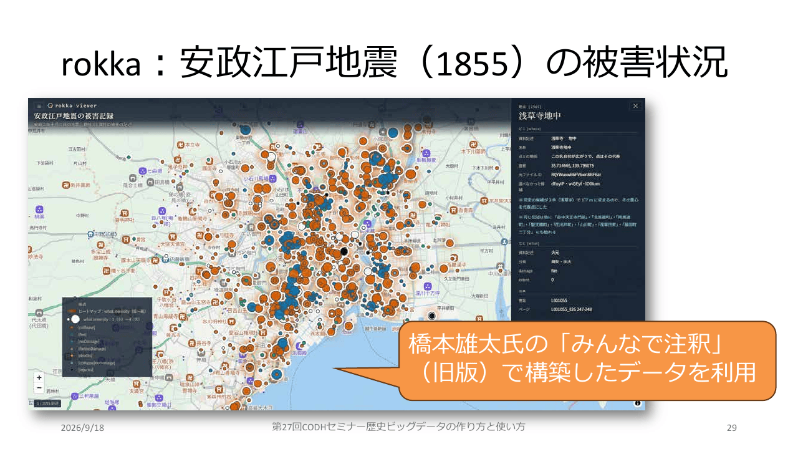This screenshot has width=798, height=449.
Task: Click the what.intensity circle size legend
Action: click(x=103, y=318)
